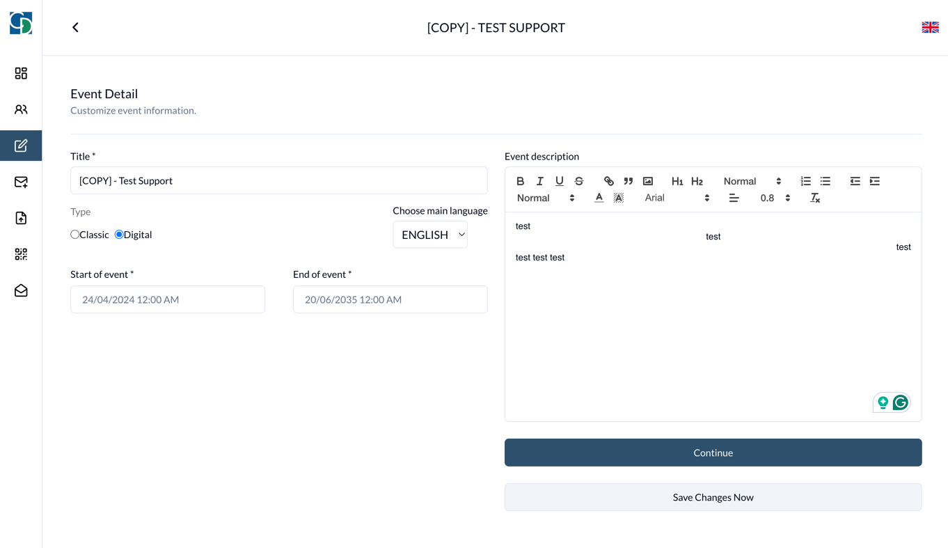Apply blockquote formatting
The height and width of the screenshot is (548, 948).
[x=628, y=181]
